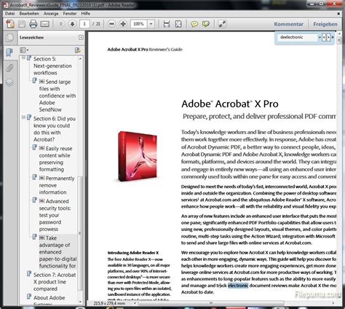The width and height of the screenshot is (345, 309).
Task: Open the find options dropdown arrow
Action: pyautogui.click(x=320, y=37)
